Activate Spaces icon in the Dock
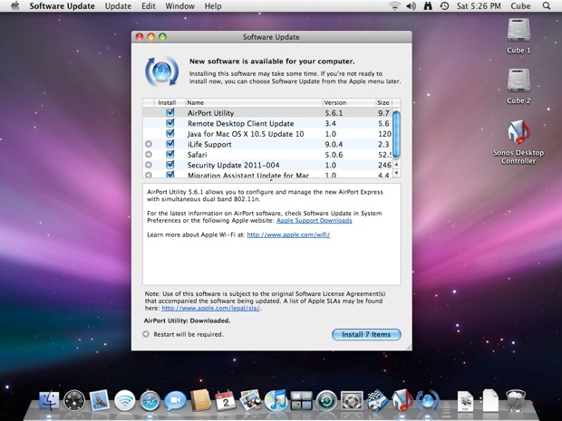Screen dimensions: 562x421 pyautogui.click(x=301, y=400)
